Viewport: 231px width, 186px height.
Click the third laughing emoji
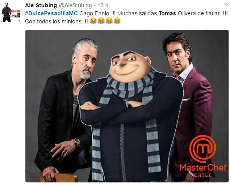(x=109, y=21)
